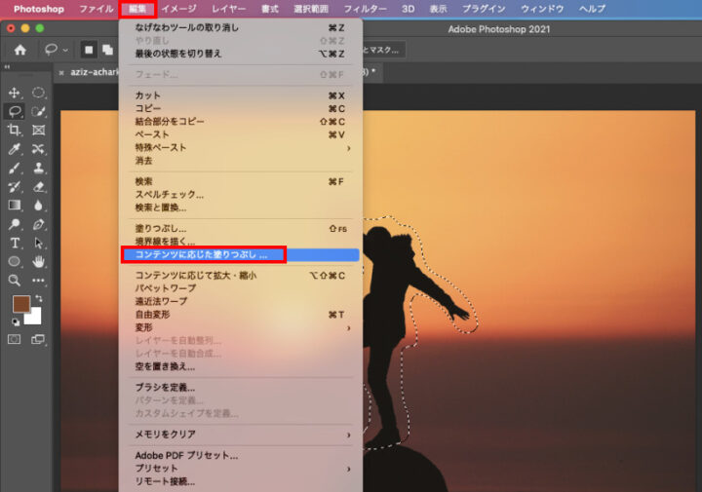702x492 pixels.
Task: Select the Horizontal Type tool
Action: 15,243
